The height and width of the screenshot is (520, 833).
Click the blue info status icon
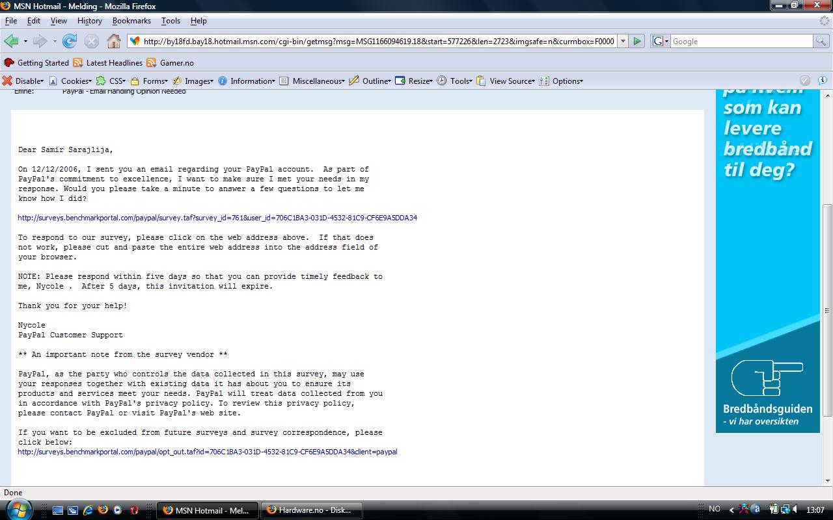coord(823,81)
